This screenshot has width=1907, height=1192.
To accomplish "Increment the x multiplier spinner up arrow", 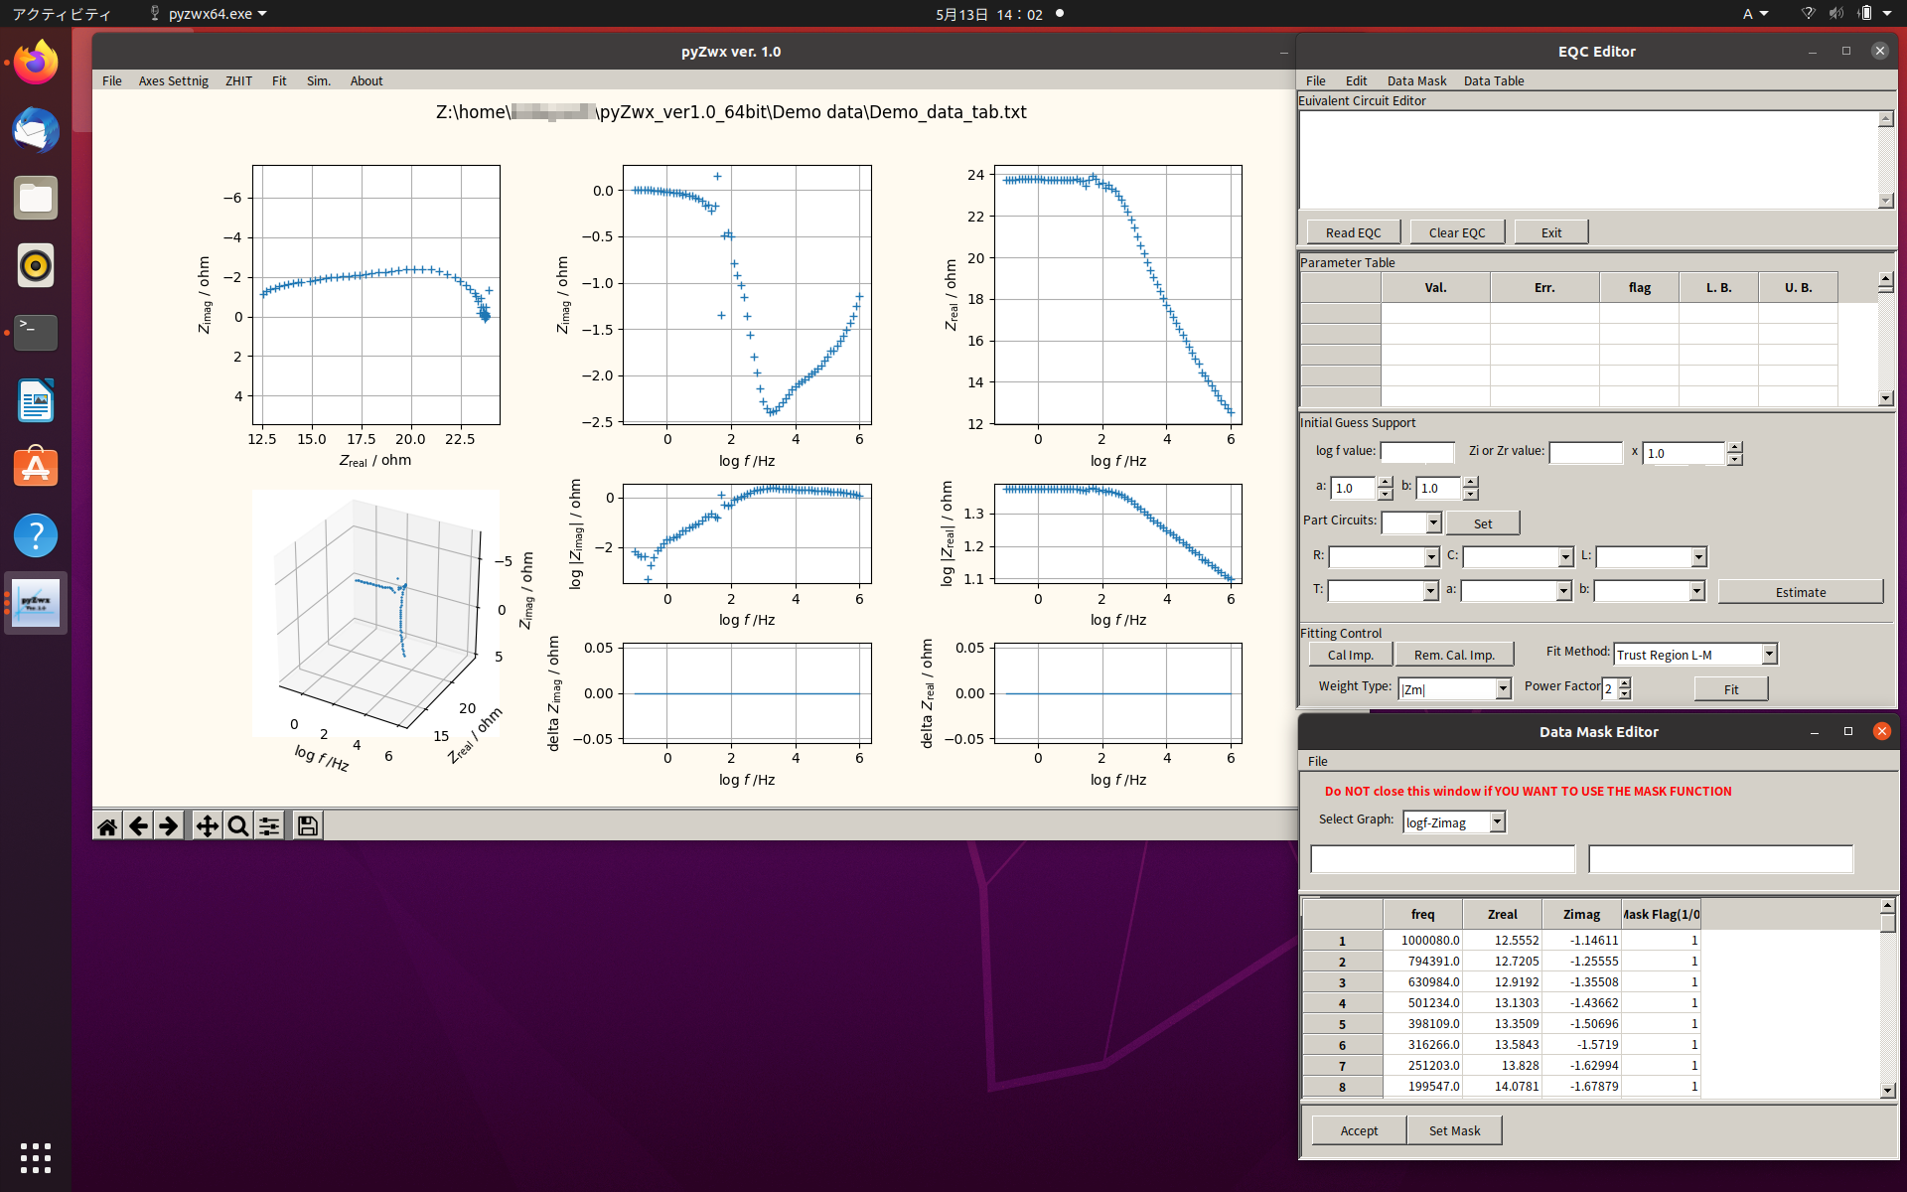I will click(x=1734, y=447).
